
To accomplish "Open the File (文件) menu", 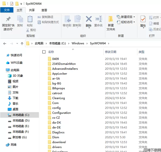I will click(7, 10).
